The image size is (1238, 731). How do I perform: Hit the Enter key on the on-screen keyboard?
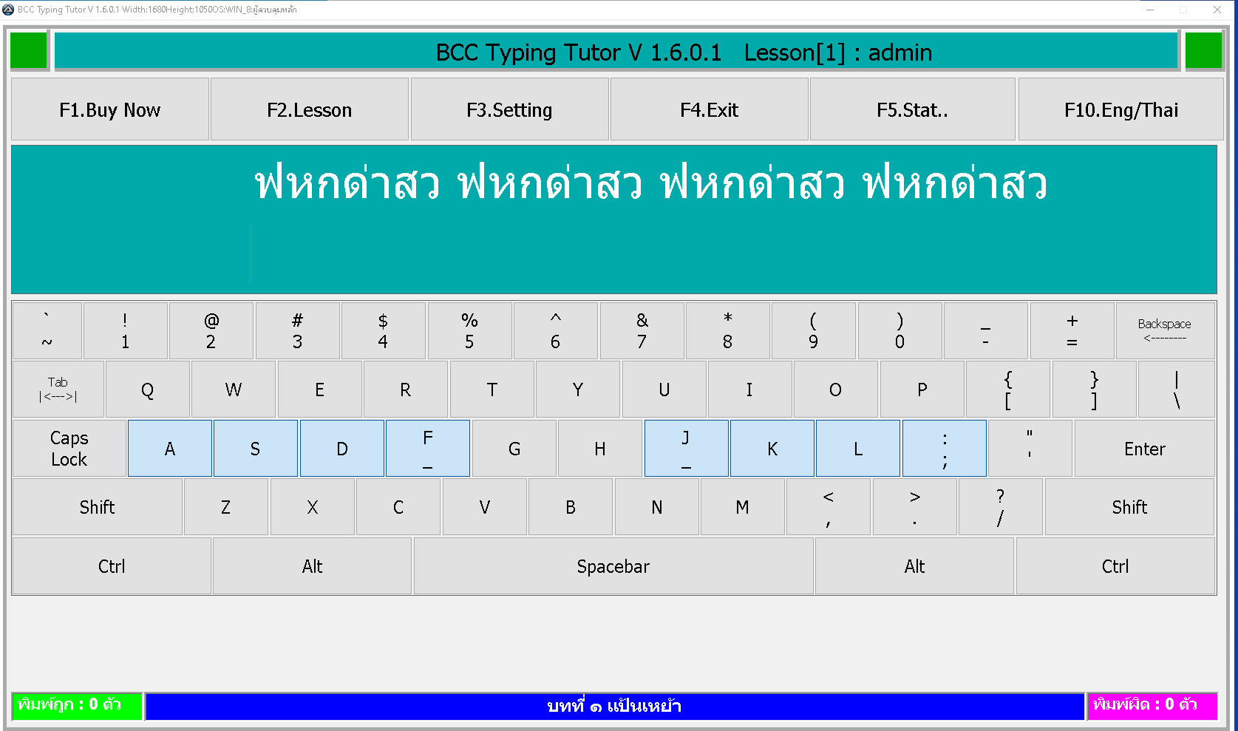point(1144,449)
